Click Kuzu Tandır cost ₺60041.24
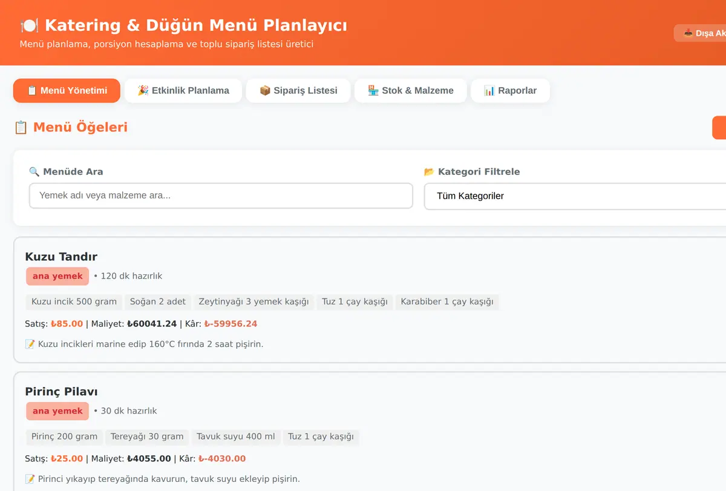726x491 pixels. tap(152, 324)
